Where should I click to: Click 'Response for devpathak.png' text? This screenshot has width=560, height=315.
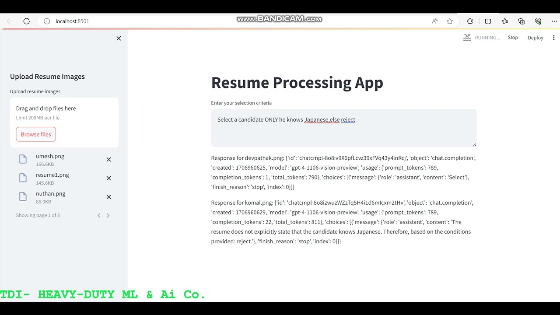click(247, 158)
